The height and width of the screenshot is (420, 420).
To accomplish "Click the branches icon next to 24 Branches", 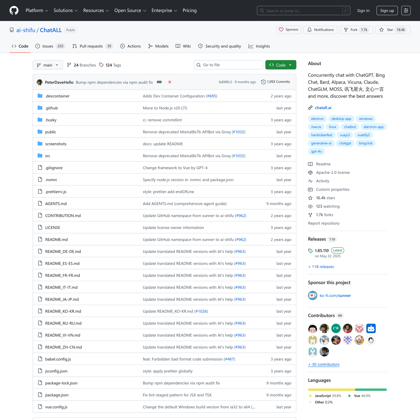I will coord(69,65).
